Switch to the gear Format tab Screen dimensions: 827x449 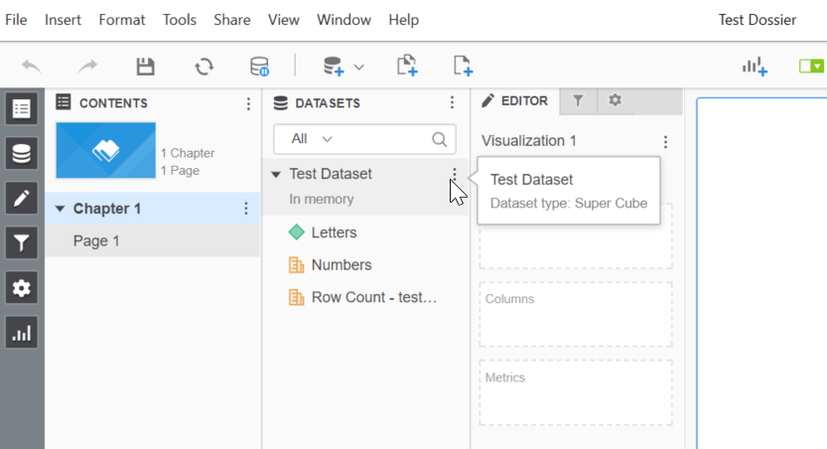click(615, 101)
